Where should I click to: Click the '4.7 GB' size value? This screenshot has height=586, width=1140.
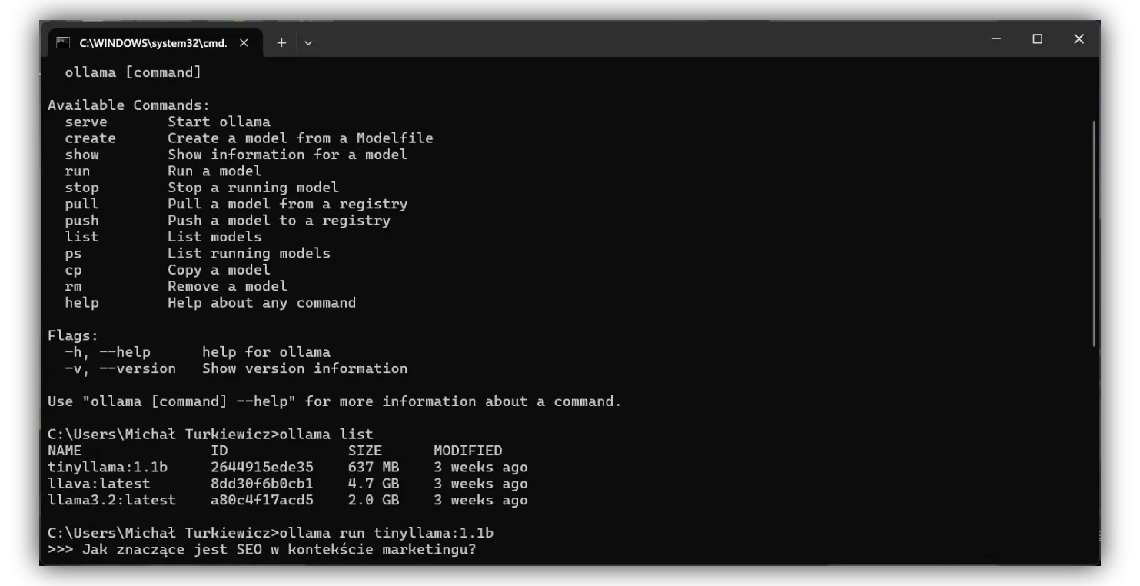tap(374, 484)
